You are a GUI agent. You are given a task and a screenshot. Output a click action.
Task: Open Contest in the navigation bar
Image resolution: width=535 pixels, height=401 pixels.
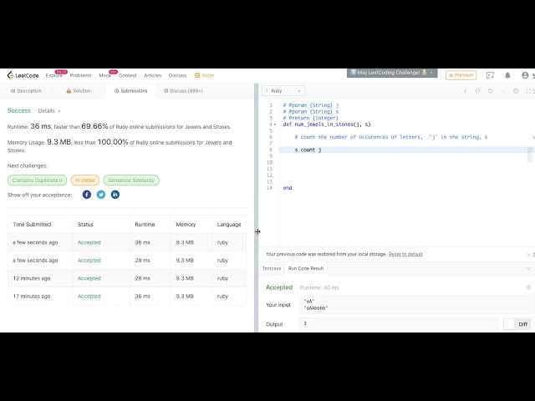click(128, 76)
